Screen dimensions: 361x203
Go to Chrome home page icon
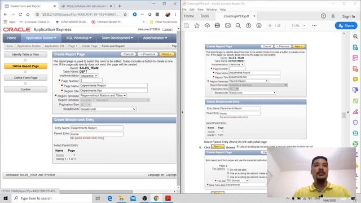(28, 14)
